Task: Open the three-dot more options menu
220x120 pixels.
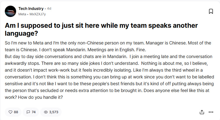Action: pos(211,112)
